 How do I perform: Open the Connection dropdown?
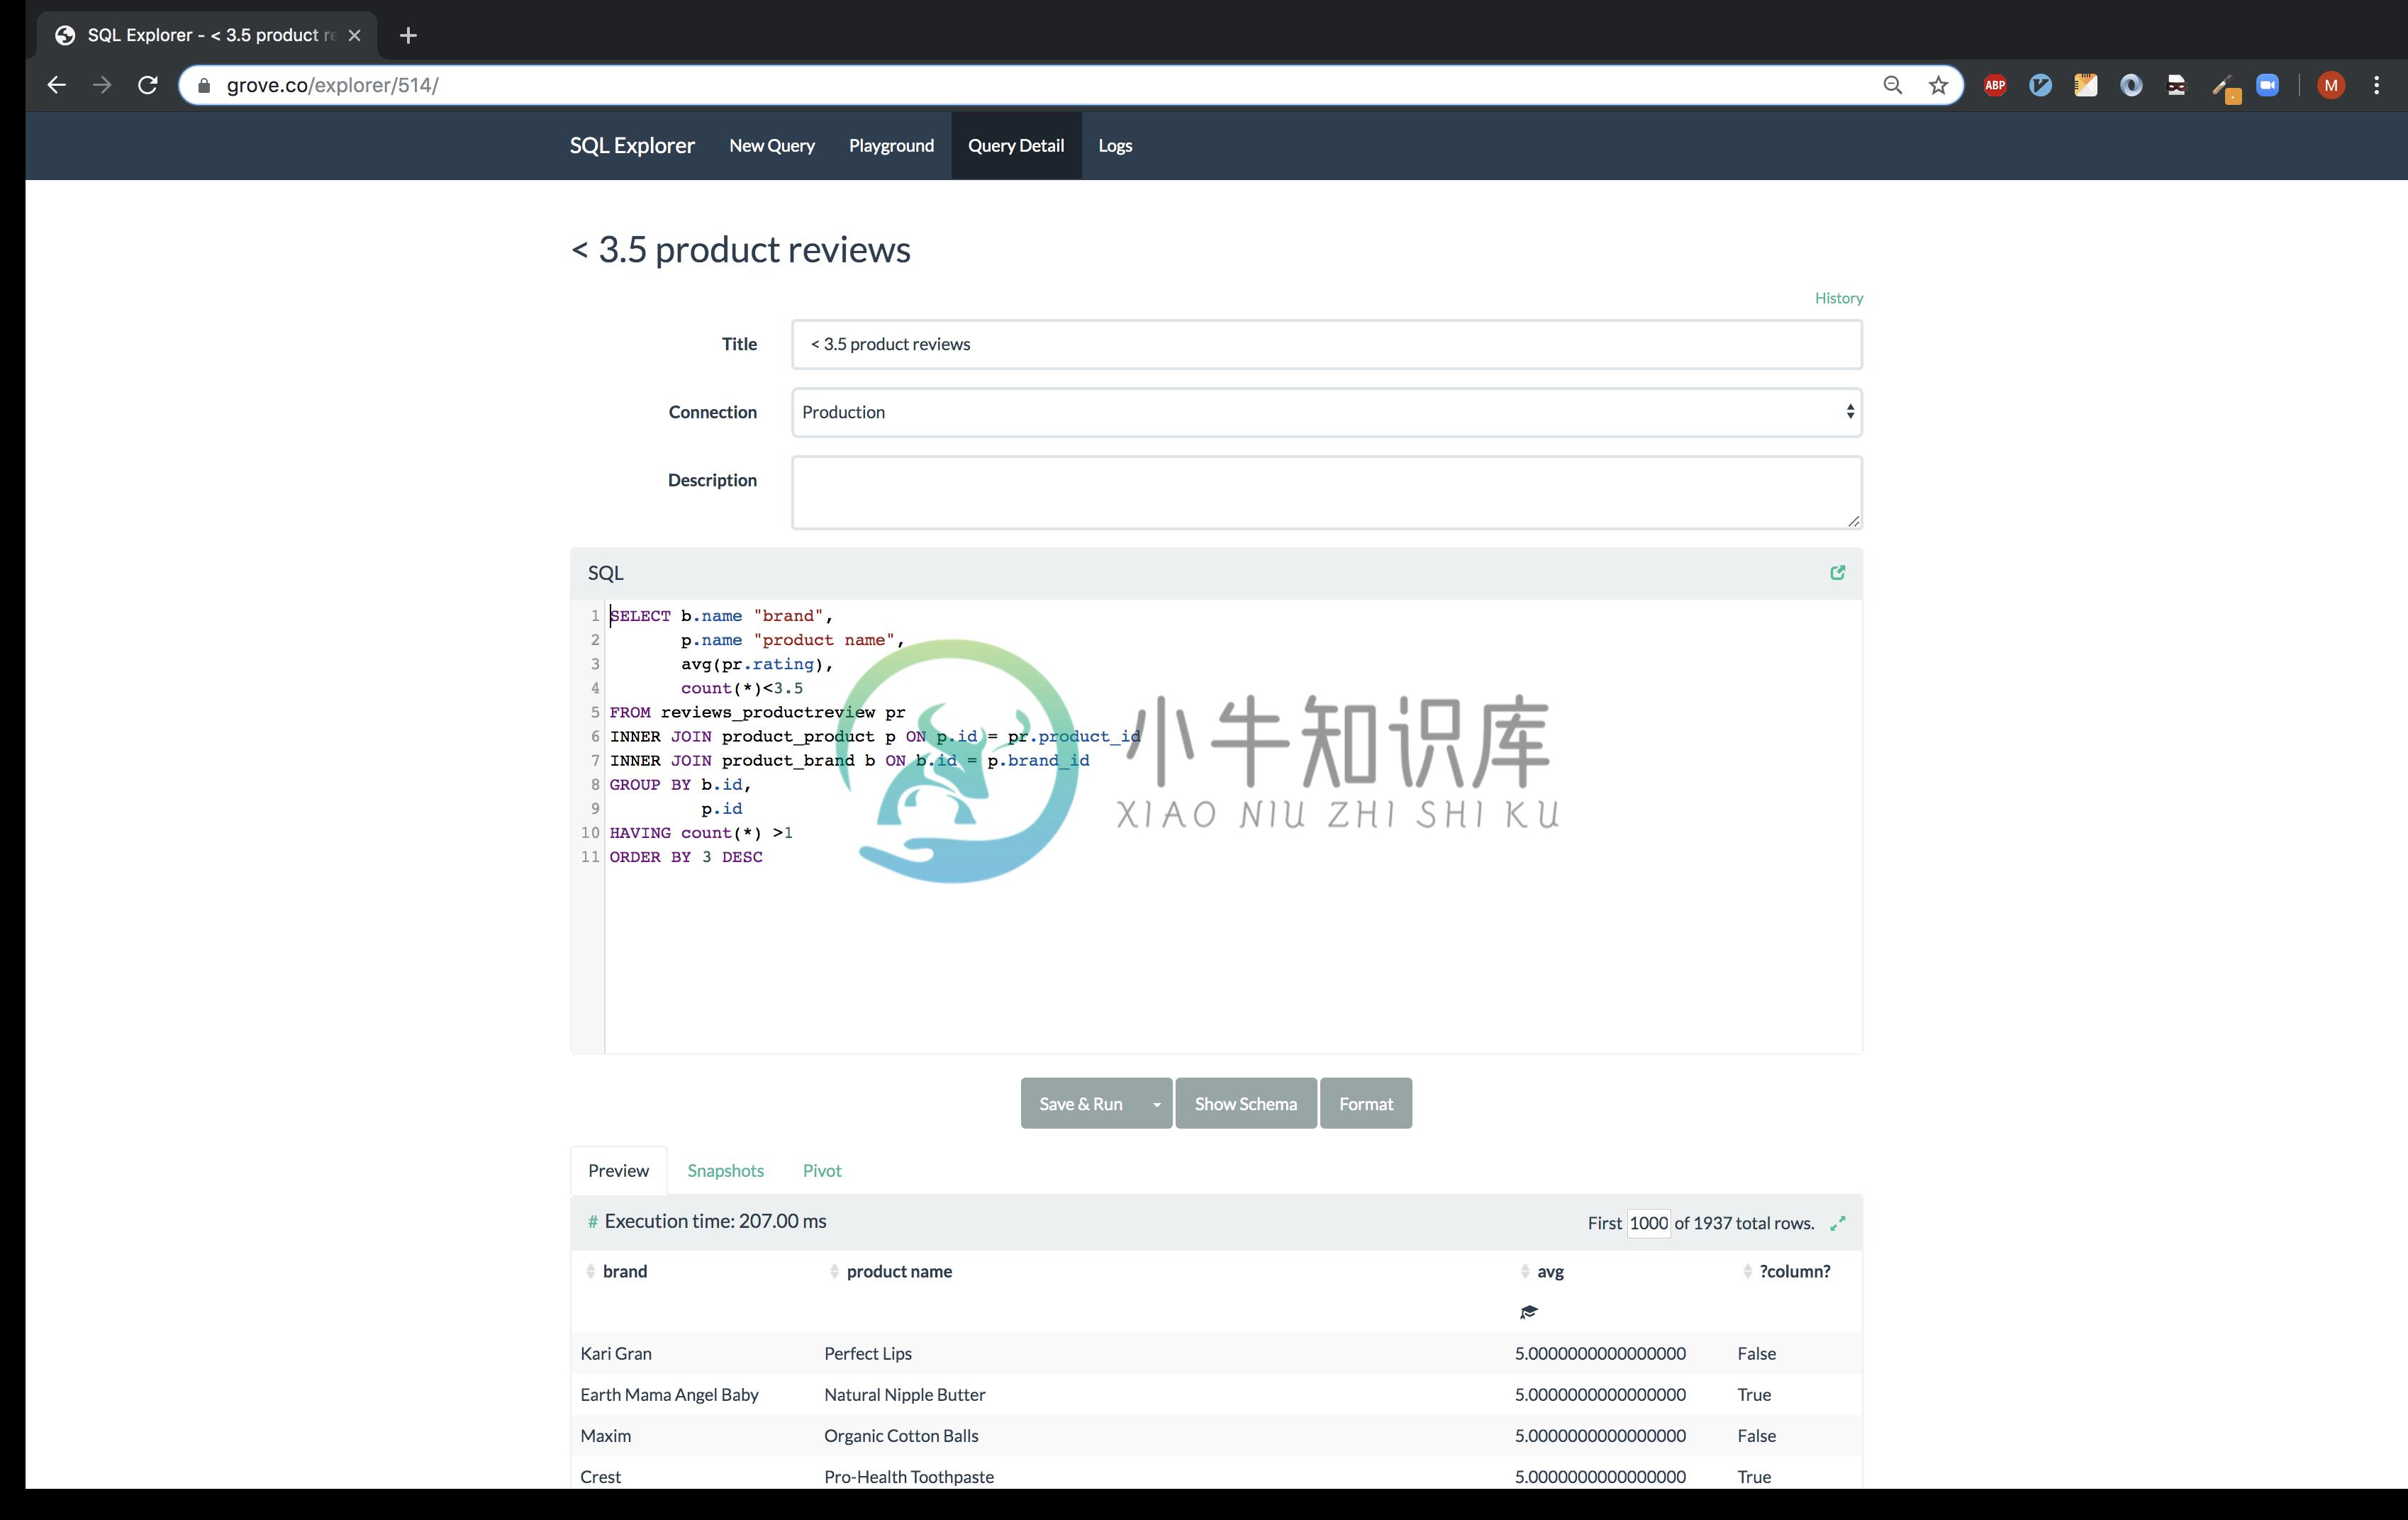(1326, 412)
